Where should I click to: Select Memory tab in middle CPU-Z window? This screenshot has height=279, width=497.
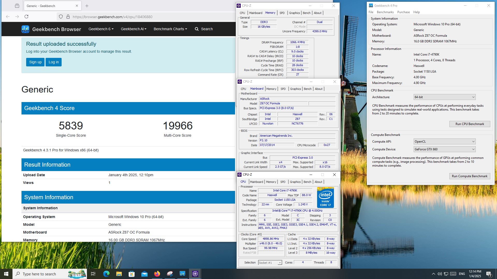point(271,89)
